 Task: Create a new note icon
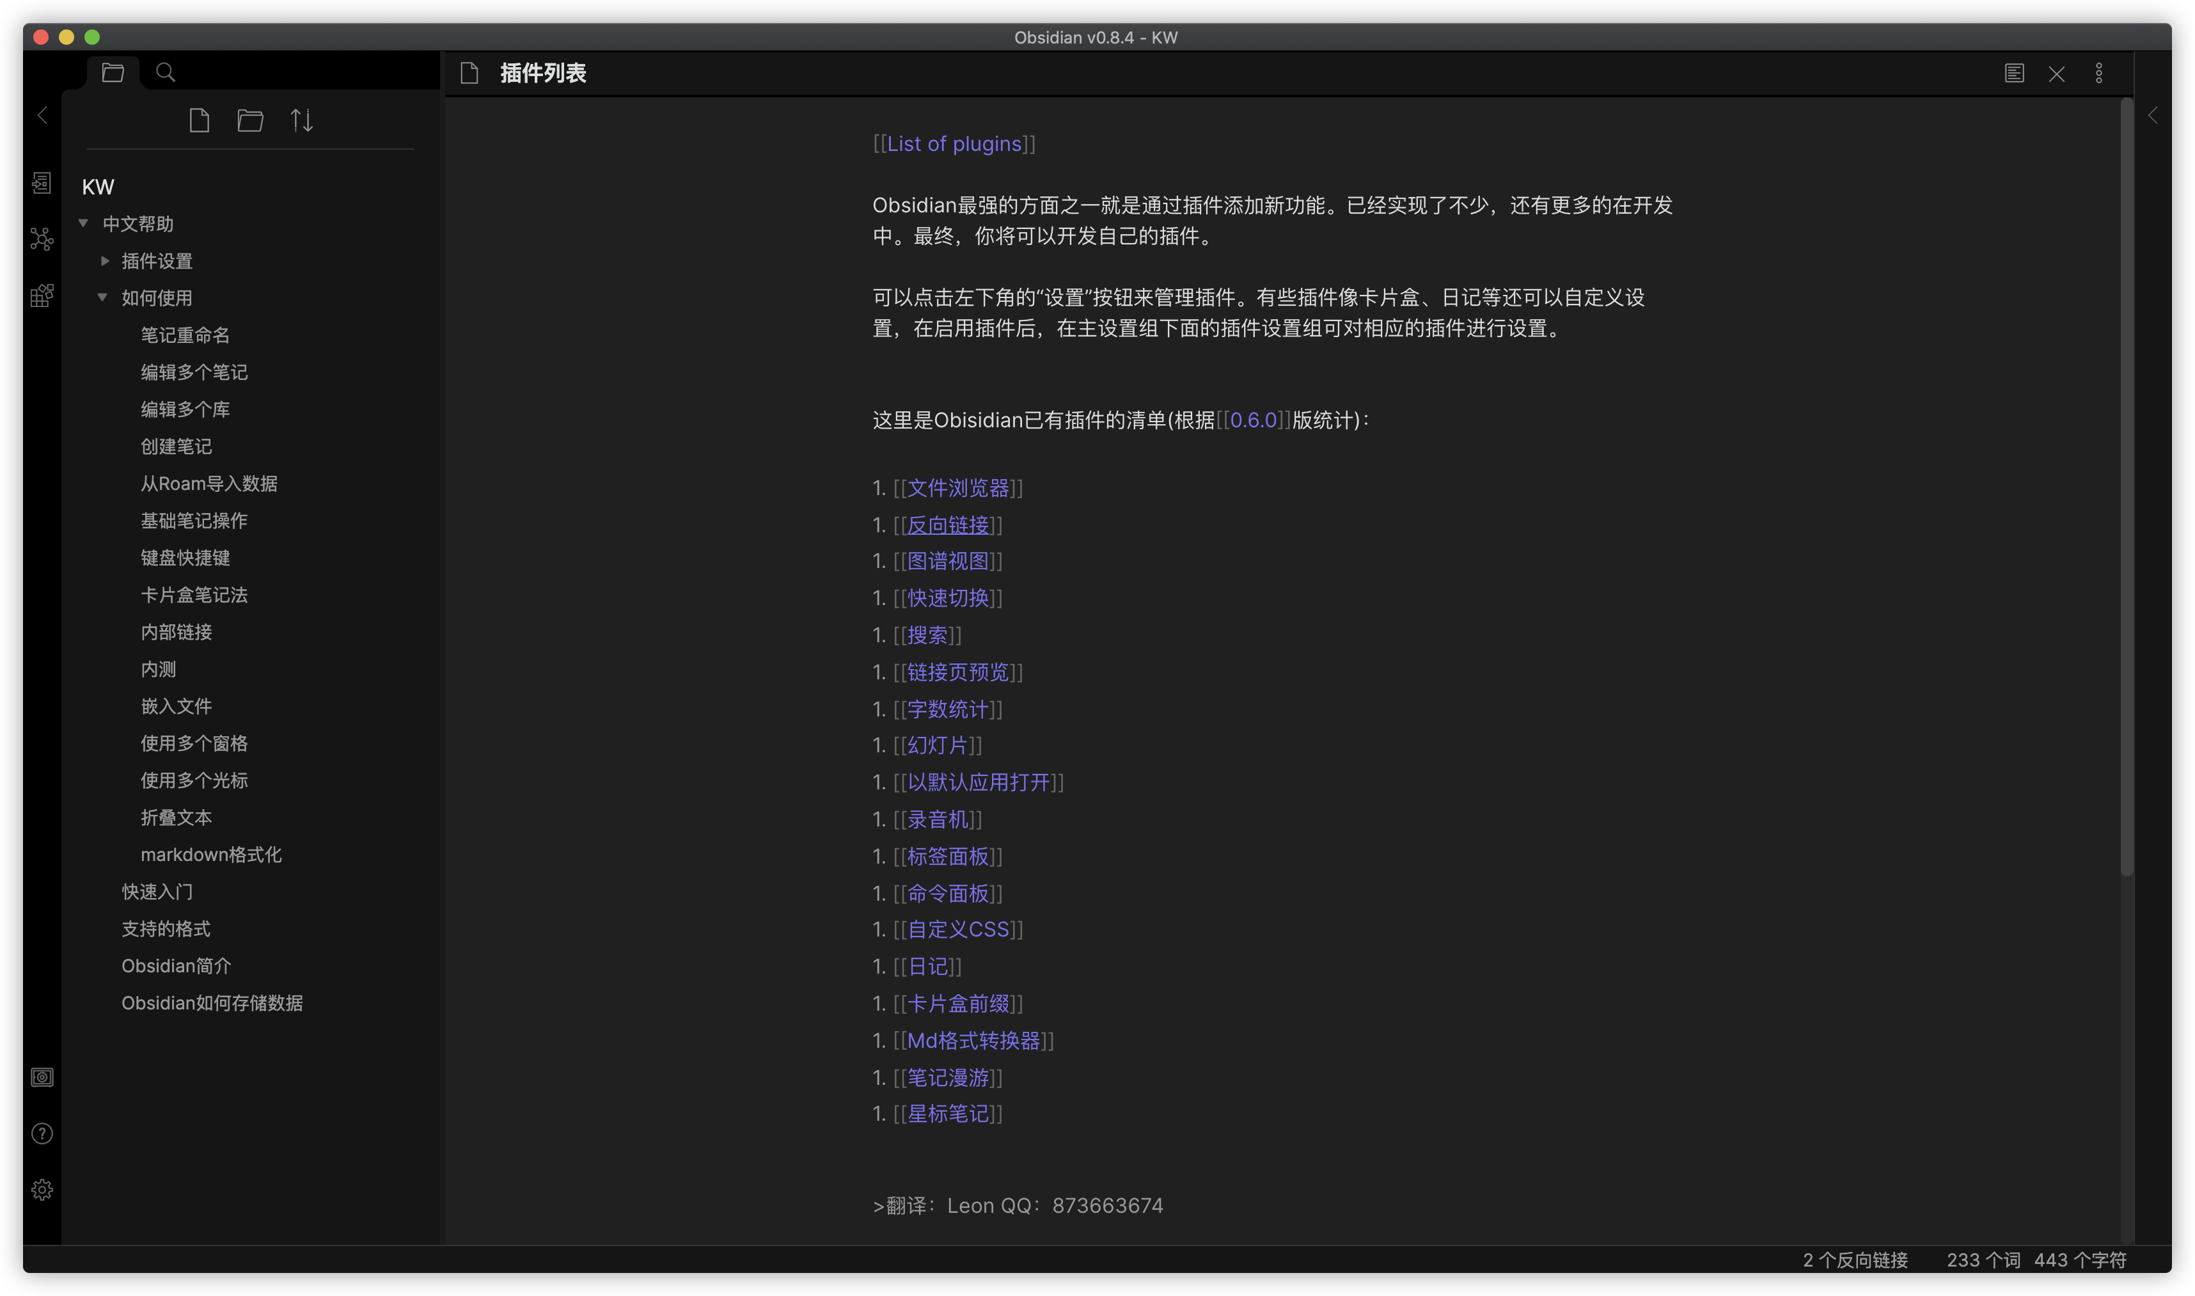pyautogui.click(x=199, y=120)
